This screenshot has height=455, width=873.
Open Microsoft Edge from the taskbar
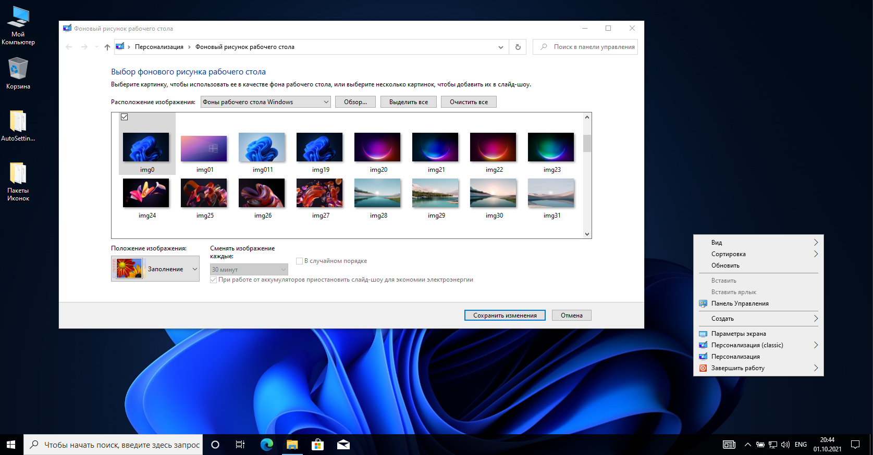point(266,445)
